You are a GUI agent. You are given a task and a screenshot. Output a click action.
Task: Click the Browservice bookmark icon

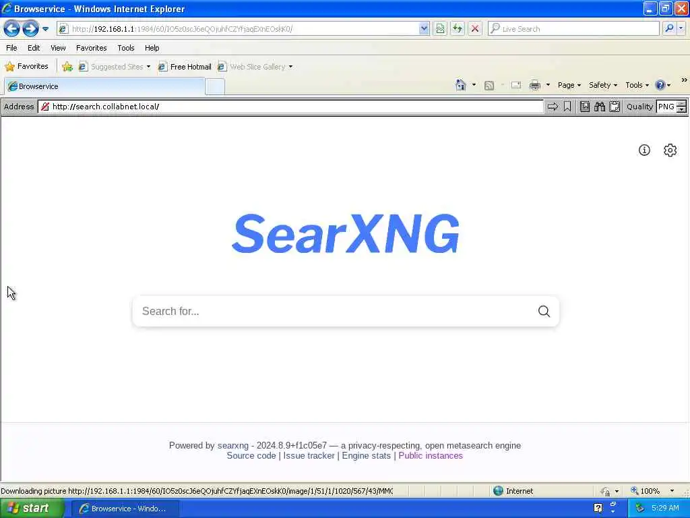[567, 107]
